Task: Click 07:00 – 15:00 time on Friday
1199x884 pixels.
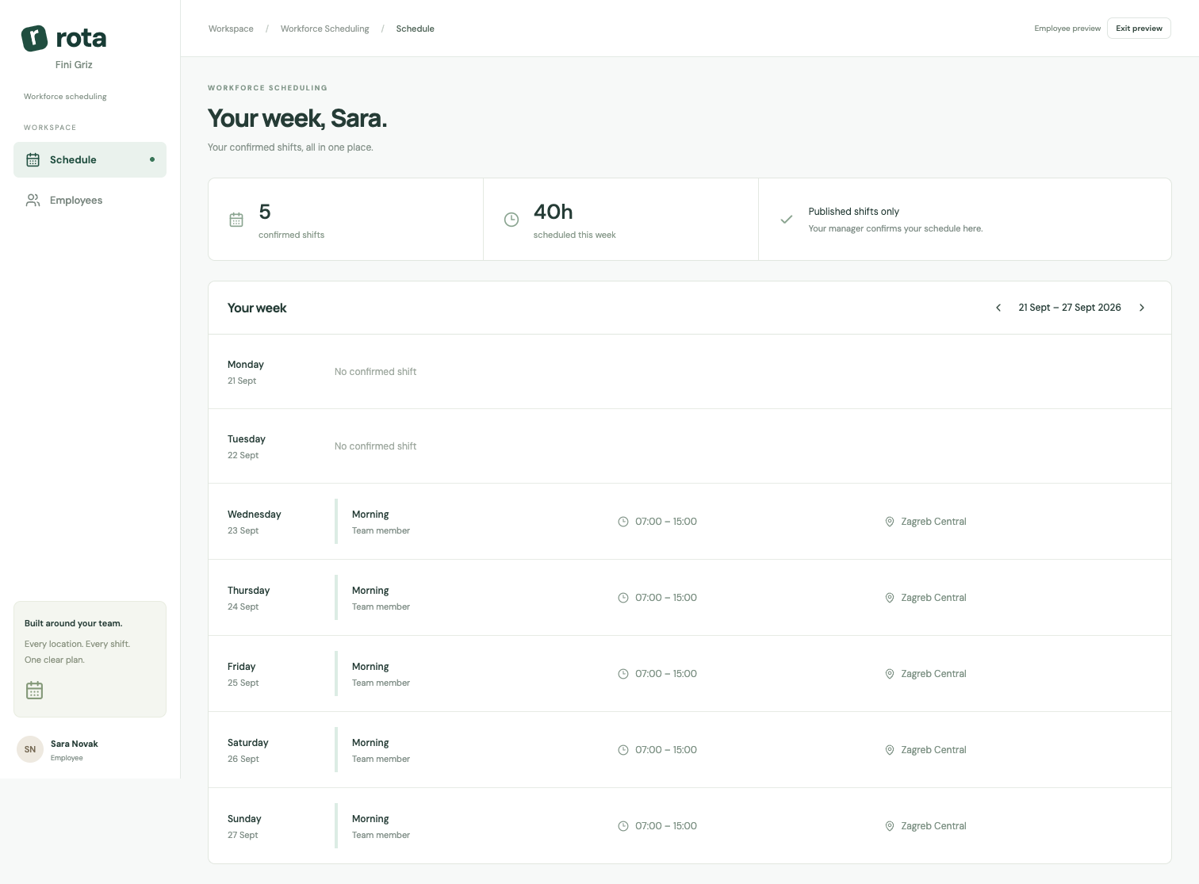Action: pos(666,674)
